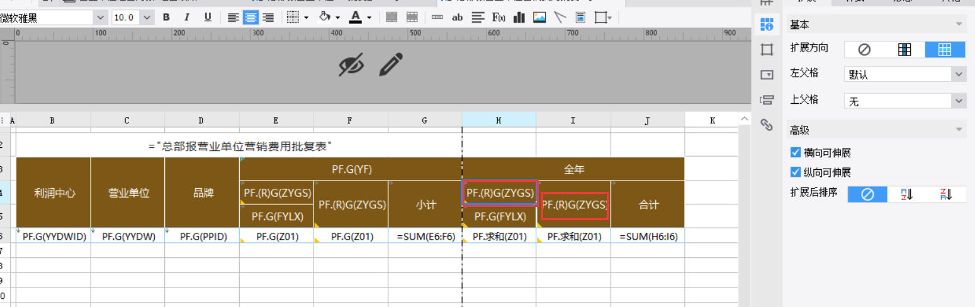This screenshot has width=975, height=307.
Task: Insert a widget via toolbar icon
Action: (437, 17)
